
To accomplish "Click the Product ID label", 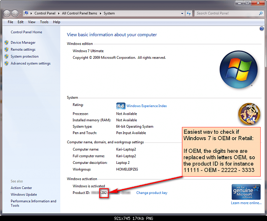I will (x=81, y=193).
